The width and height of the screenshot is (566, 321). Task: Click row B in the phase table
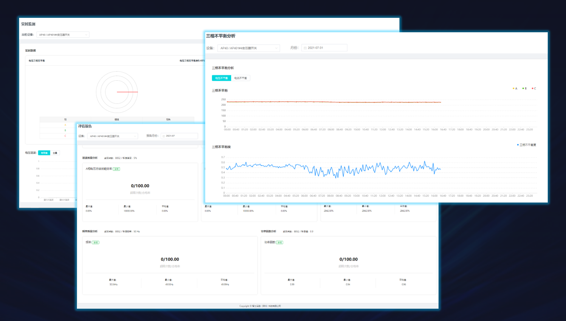coord(117,130)
